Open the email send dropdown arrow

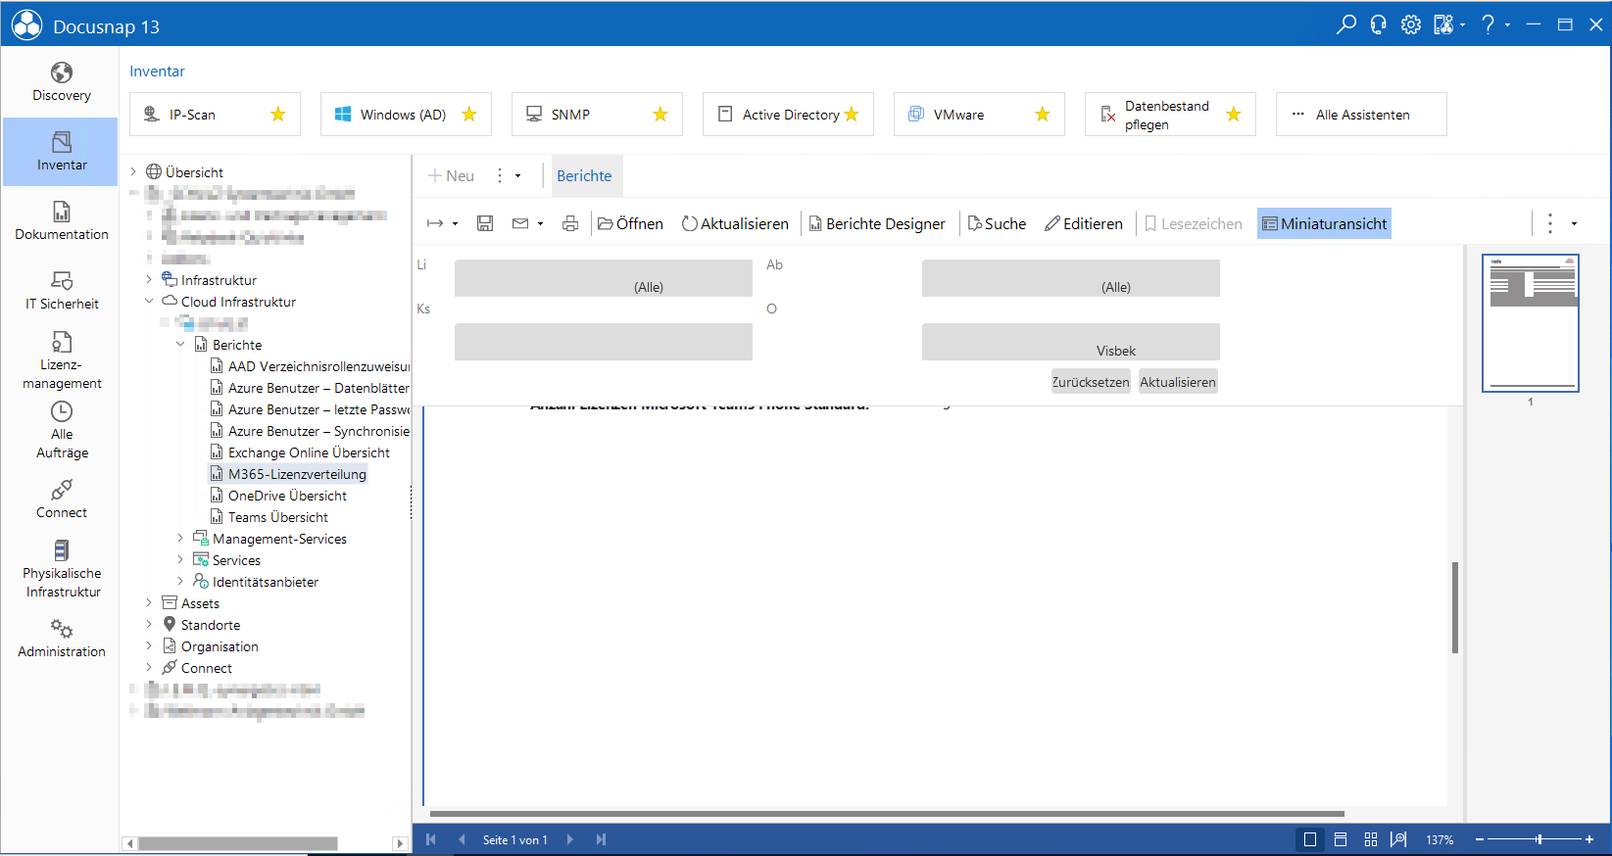click(x=540, y=224)
